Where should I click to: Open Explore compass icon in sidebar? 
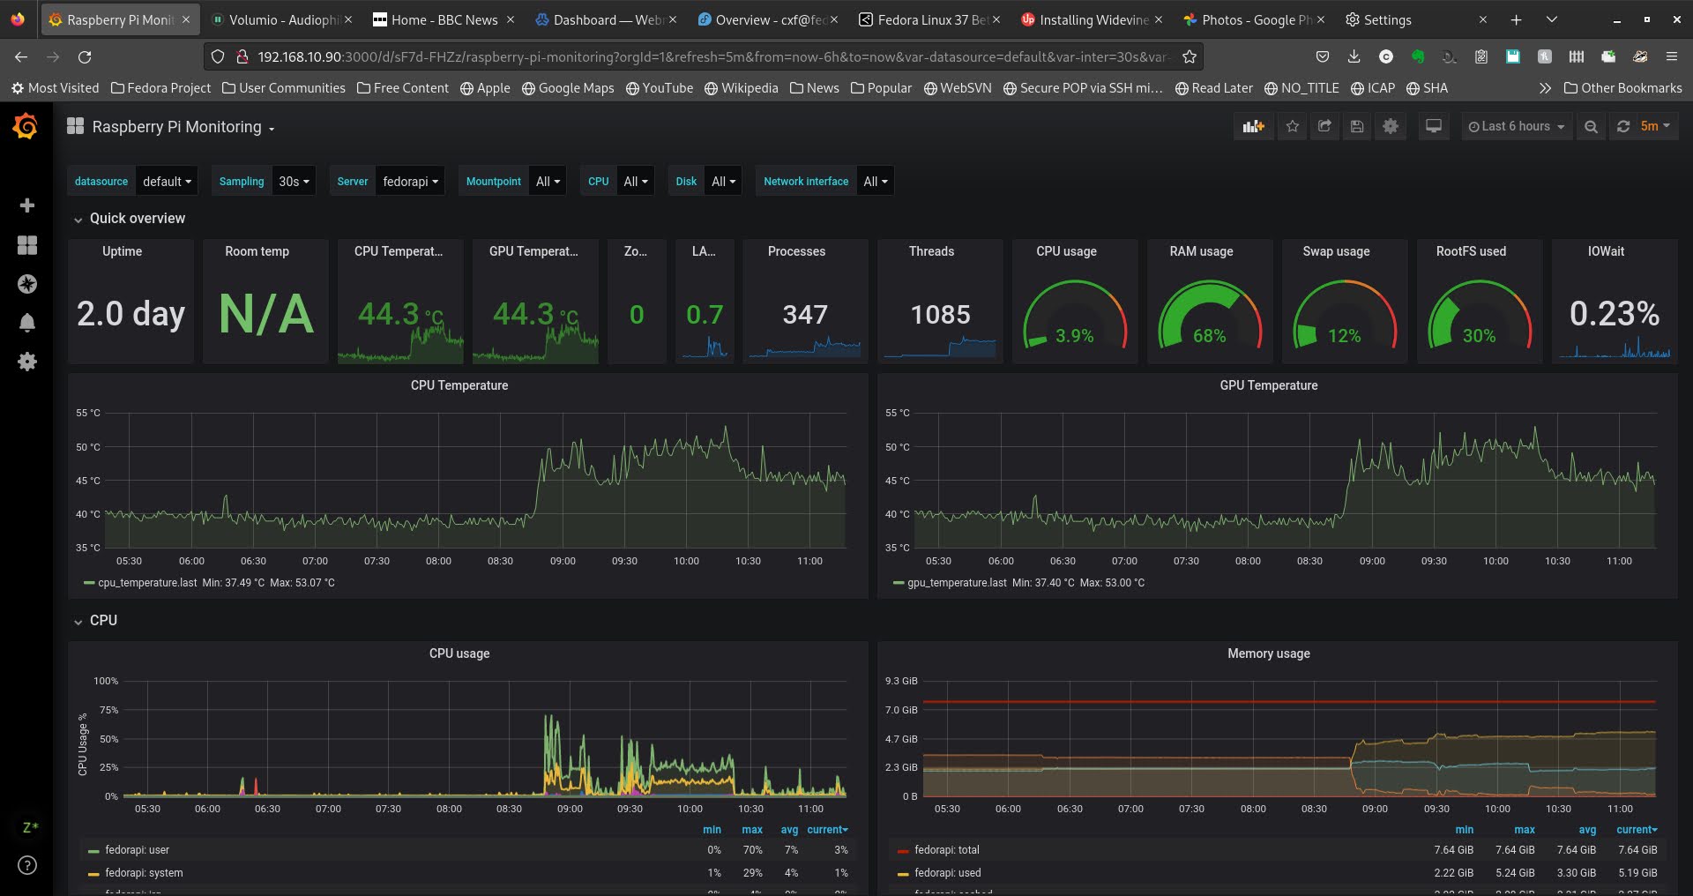tap(27, 284)
